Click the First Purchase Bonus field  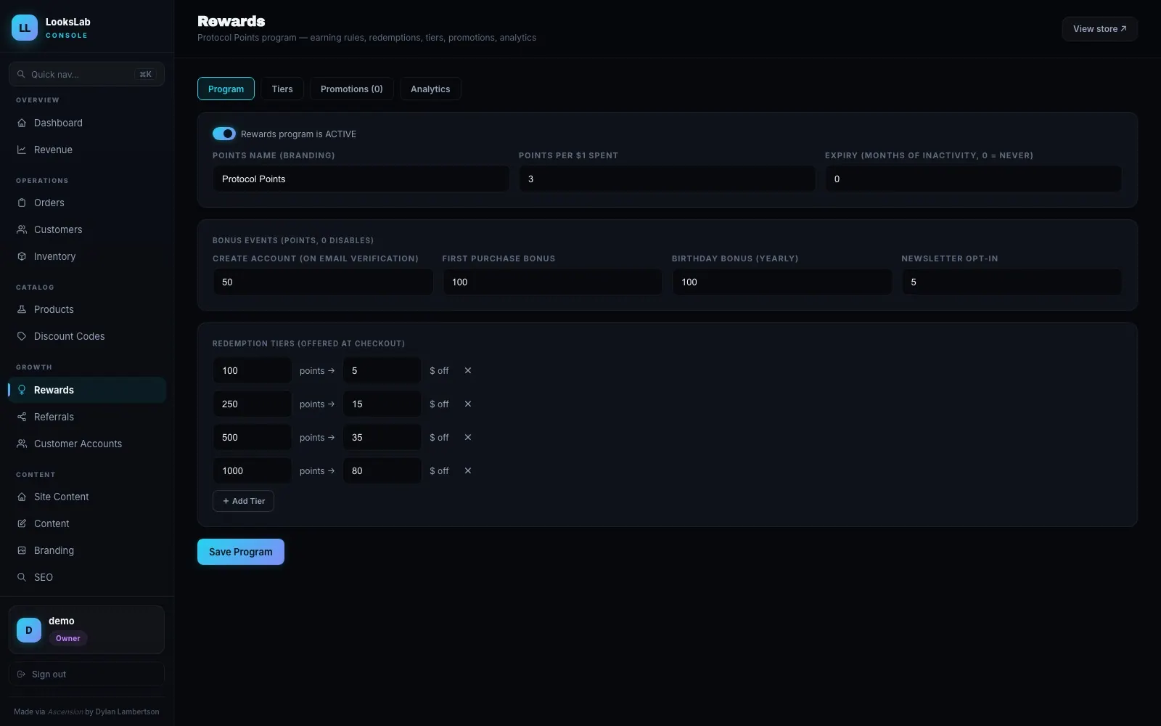(x=552, y=282)
